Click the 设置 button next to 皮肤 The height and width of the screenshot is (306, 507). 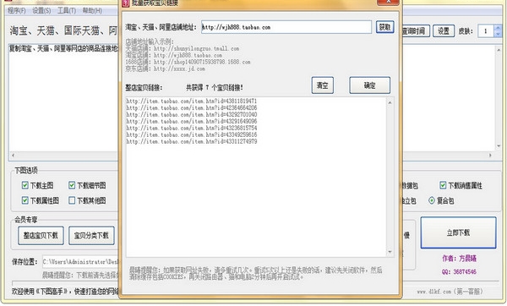click(x=444, y=31)
